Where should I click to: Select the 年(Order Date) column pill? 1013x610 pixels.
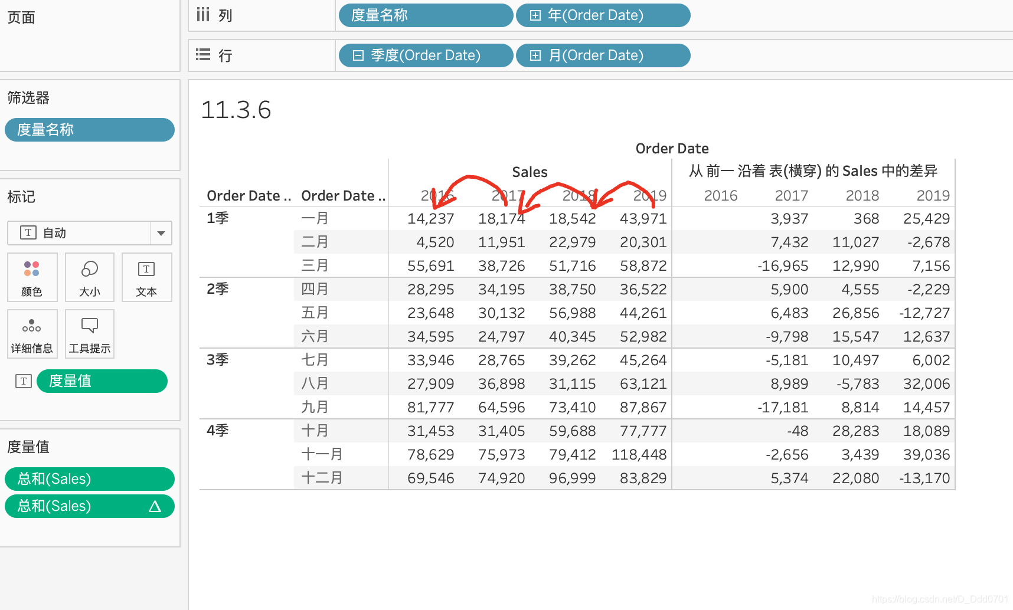603,15
